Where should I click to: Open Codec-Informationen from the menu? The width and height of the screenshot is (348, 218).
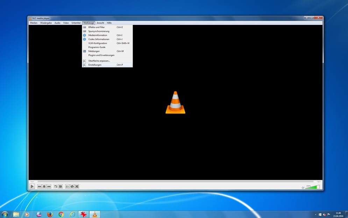click(107, 39)
